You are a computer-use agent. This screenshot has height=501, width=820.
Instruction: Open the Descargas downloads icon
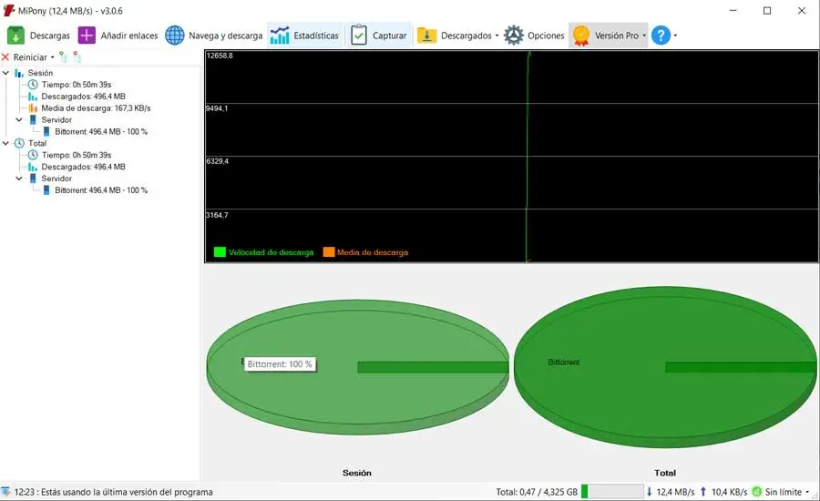[x=15, y=36]
